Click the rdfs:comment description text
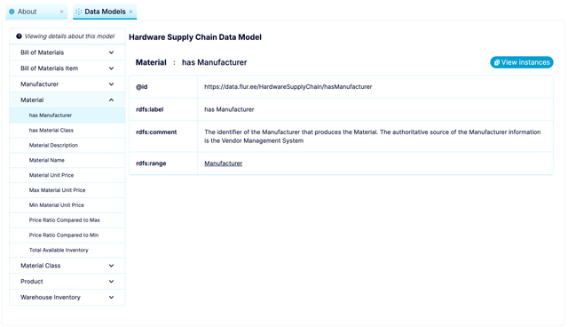568x327 pixels. pyautogui.click(x=373, y=136)
